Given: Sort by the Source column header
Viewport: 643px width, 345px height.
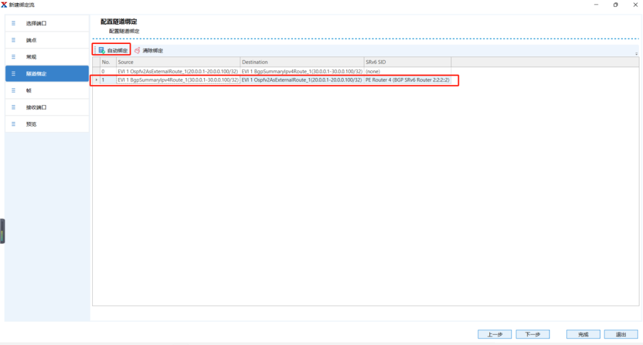Looking at the screenshot, I should [179, 62].
